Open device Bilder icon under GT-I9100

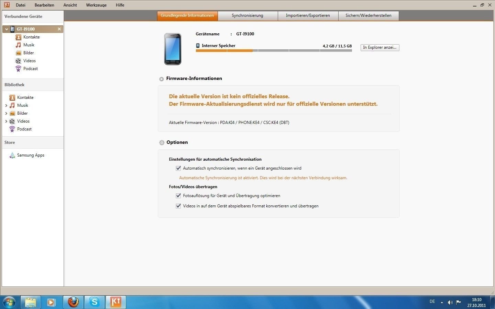pyautogui.click(x=19, y=53)
